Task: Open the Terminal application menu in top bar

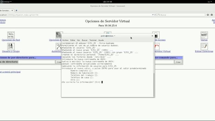Action: [6, 2]
